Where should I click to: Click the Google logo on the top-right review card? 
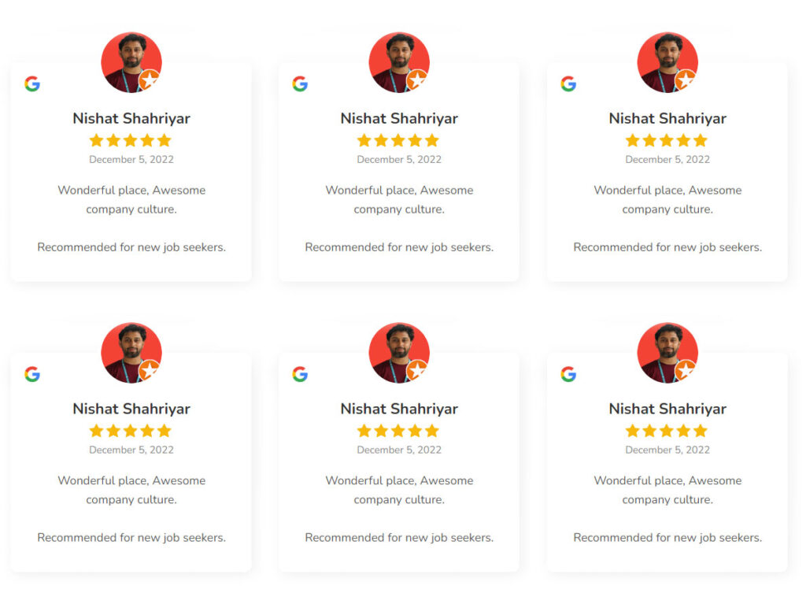(568, 83)
